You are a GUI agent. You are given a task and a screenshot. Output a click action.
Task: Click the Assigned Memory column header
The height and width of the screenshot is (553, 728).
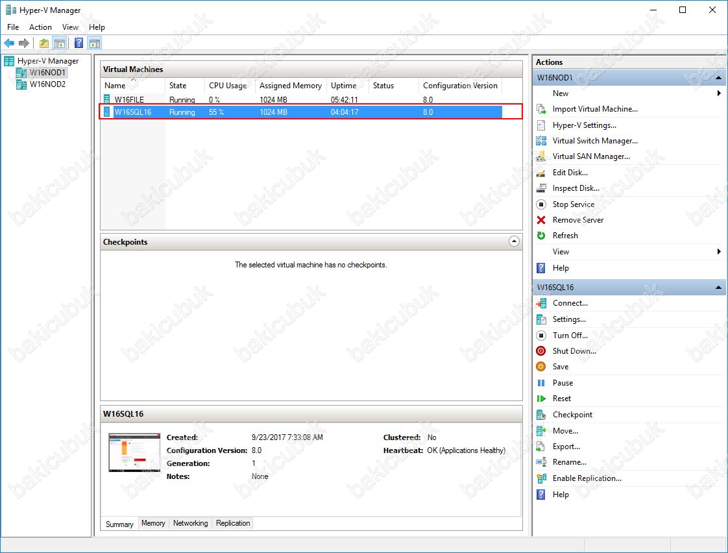291,86
